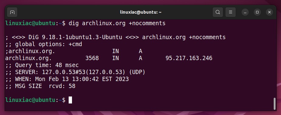Click the typed dig archlinux.org +nocomments command
The image size is (281, 115).
[117, 23]
